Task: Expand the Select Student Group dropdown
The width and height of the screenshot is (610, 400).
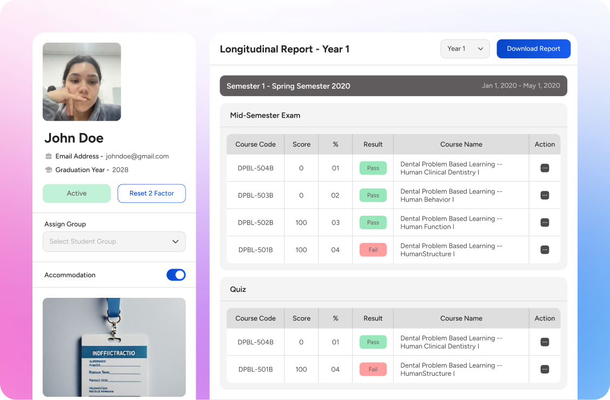Action: pyautogui.click(x=114, y=242)
